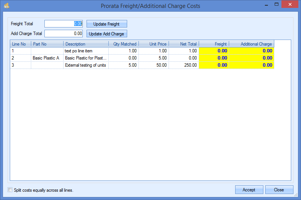Click the Accept button

point(249,190)
